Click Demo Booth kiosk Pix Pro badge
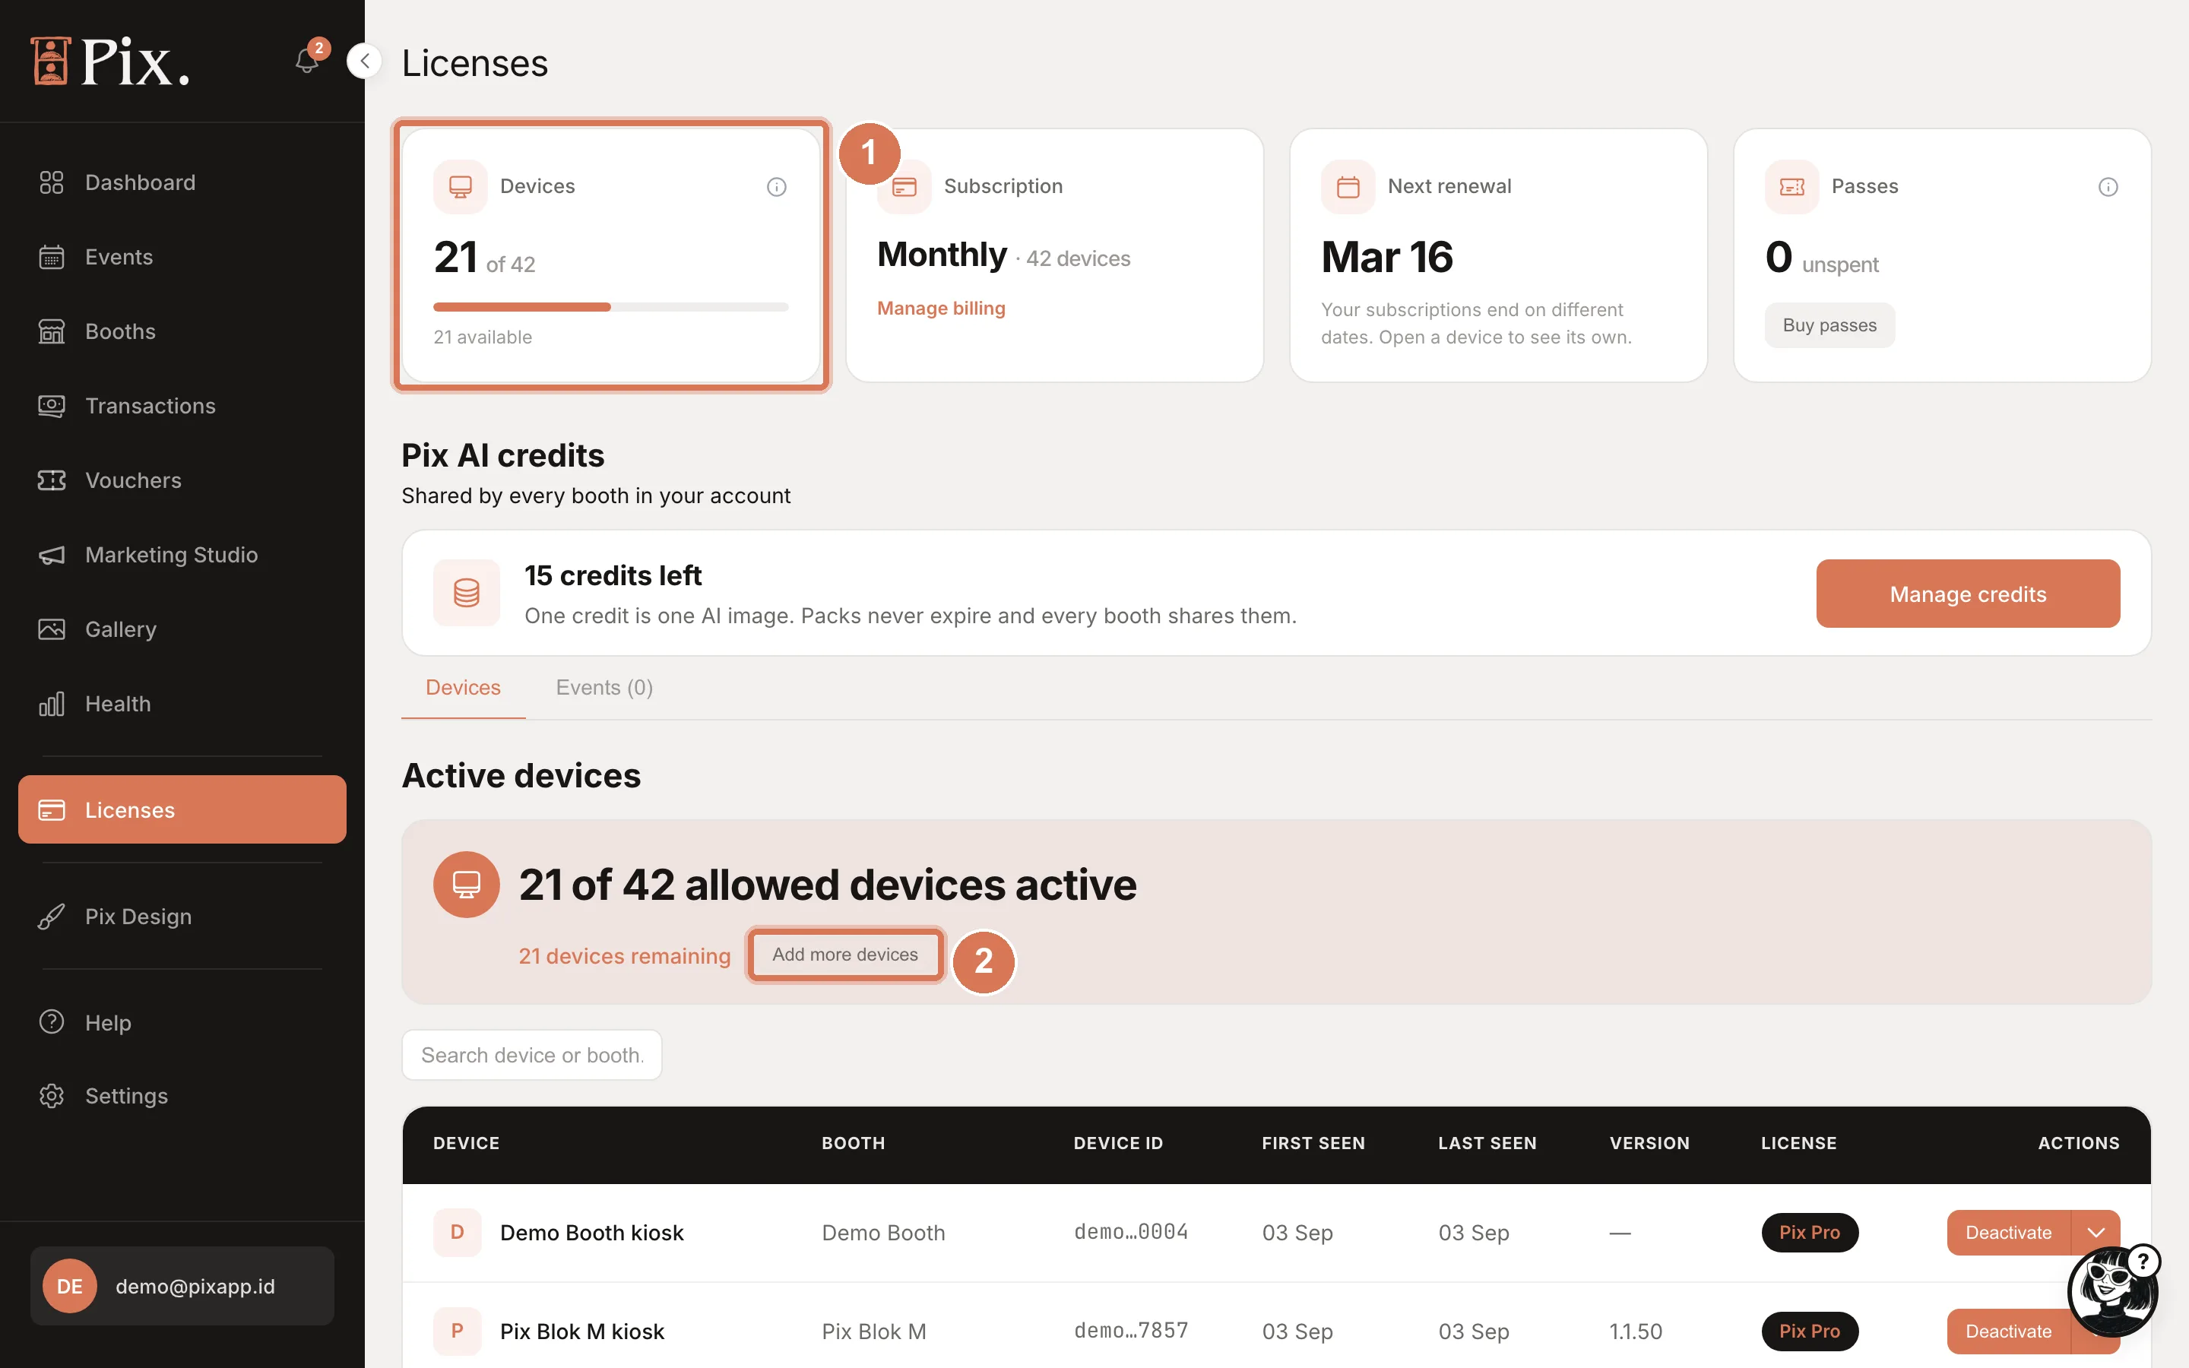 pyautogui.click(x=1809, y=1232)
